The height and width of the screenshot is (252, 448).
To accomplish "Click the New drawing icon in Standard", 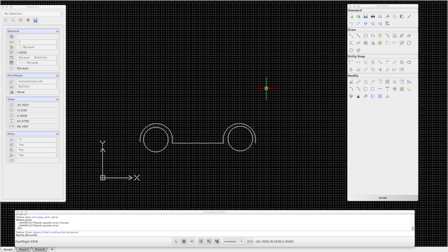I will pos(351,17).
